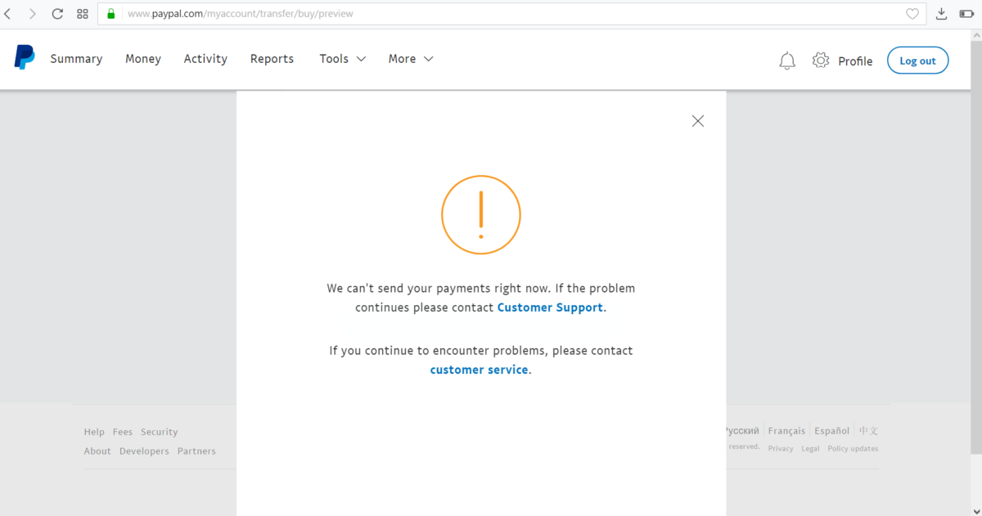
Task: Open the Money section
Action: tap(143, 59)
